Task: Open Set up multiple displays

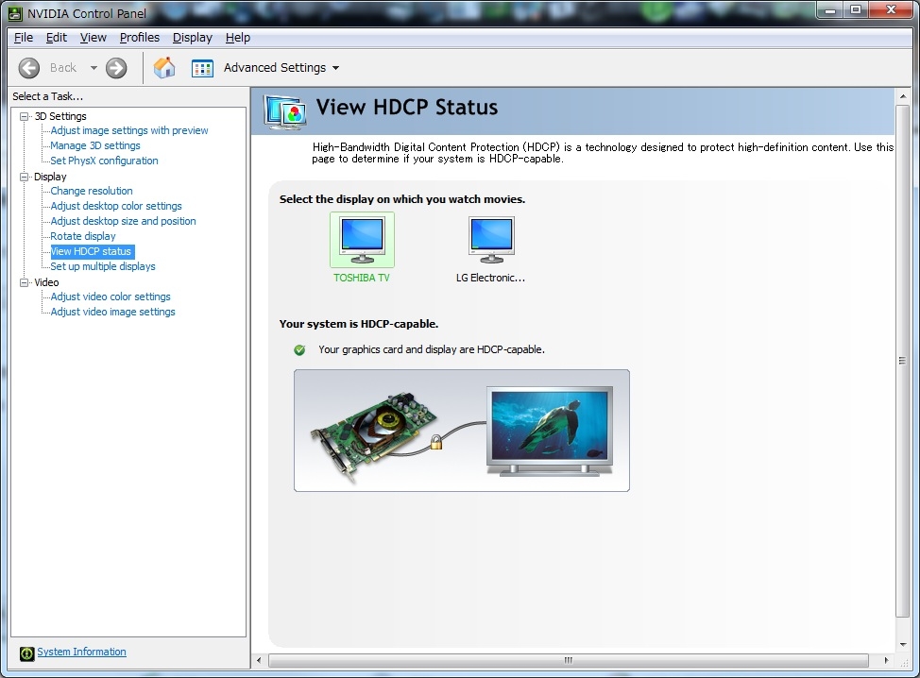Action: 103,266
